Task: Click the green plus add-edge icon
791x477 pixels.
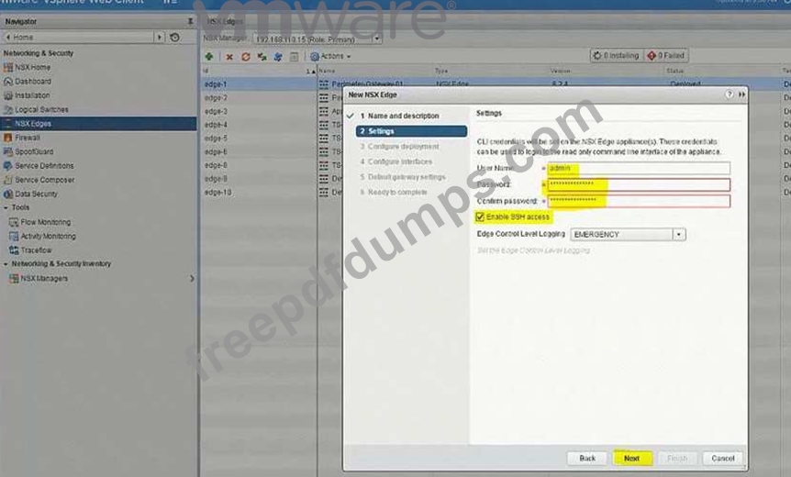Action: [x=209, y=57]
